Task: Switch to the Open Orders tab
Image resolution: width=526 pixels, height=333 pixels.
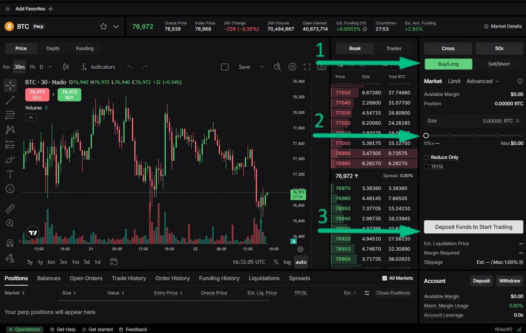Action: click(x=86, y=278)
